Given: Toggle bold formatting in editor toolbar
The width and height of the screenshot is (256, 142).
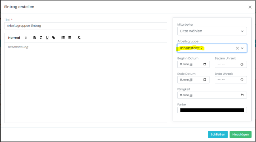Looking at the screenshot, I should (35, 38).
